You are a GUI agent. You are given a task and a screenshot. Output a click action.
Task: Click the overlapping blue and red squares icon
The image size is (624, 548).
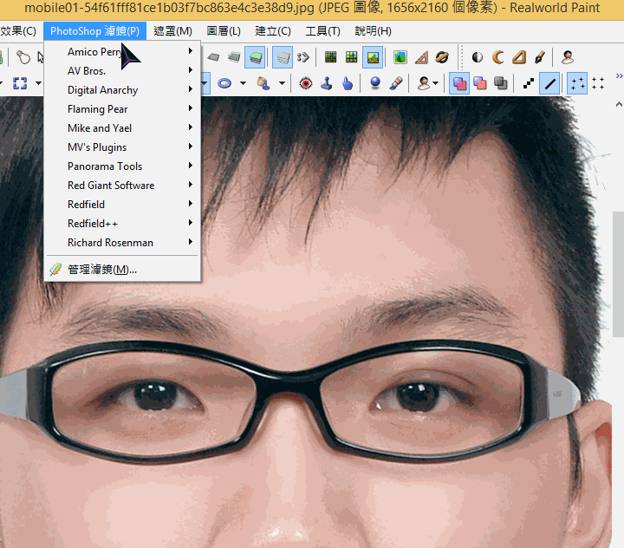coord(459,83)
